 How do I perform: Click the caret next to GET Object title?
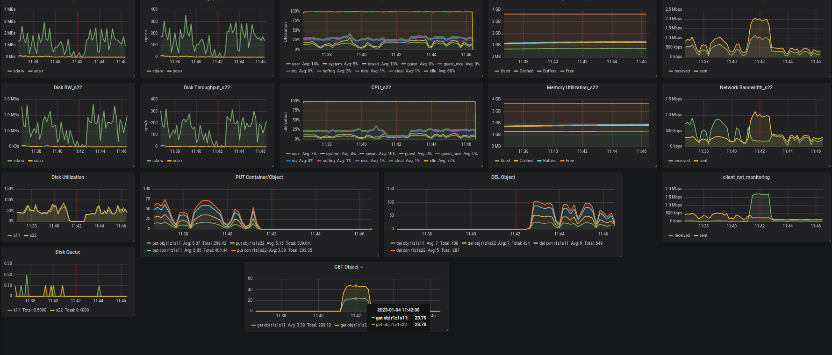362,268
